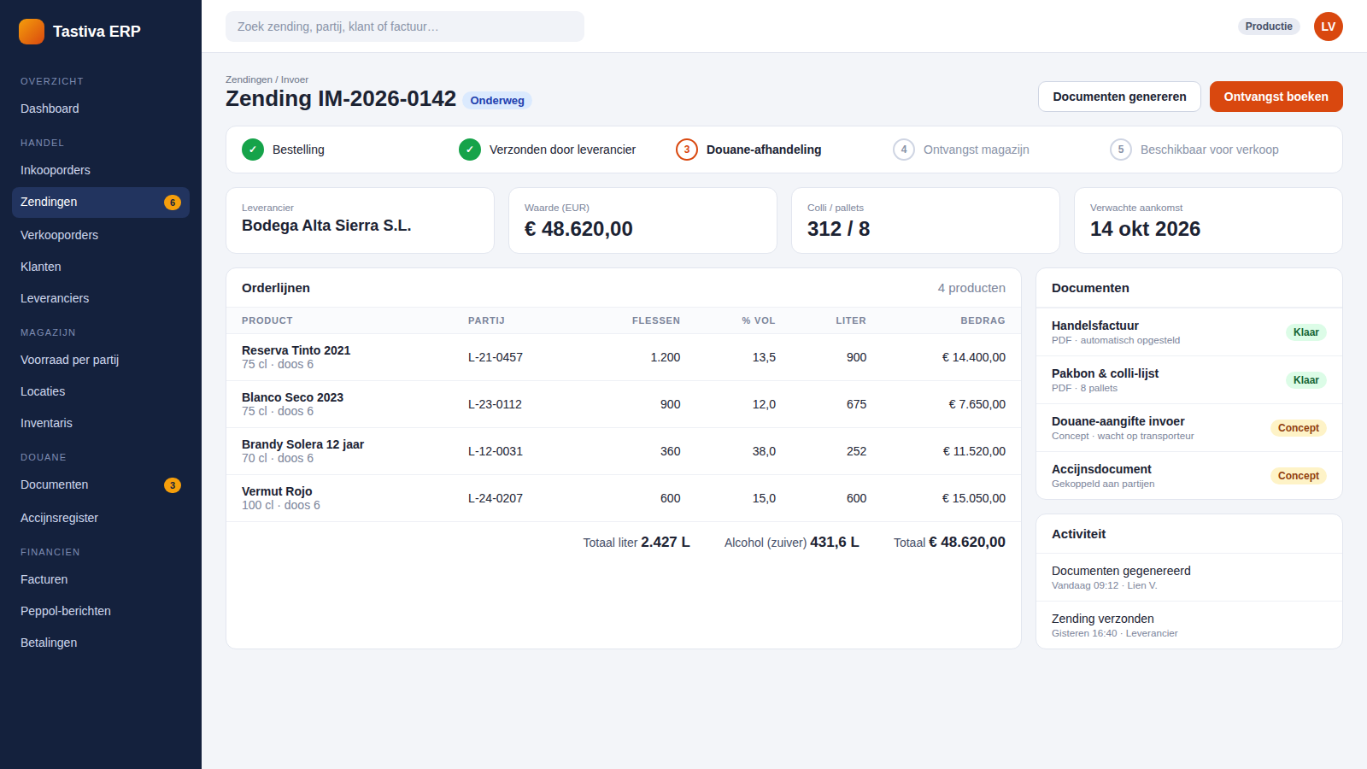The width and height of the screenshot is (1367, 769).
Task: Focus the search field for zending or factuur
Action: coord(405,26)
